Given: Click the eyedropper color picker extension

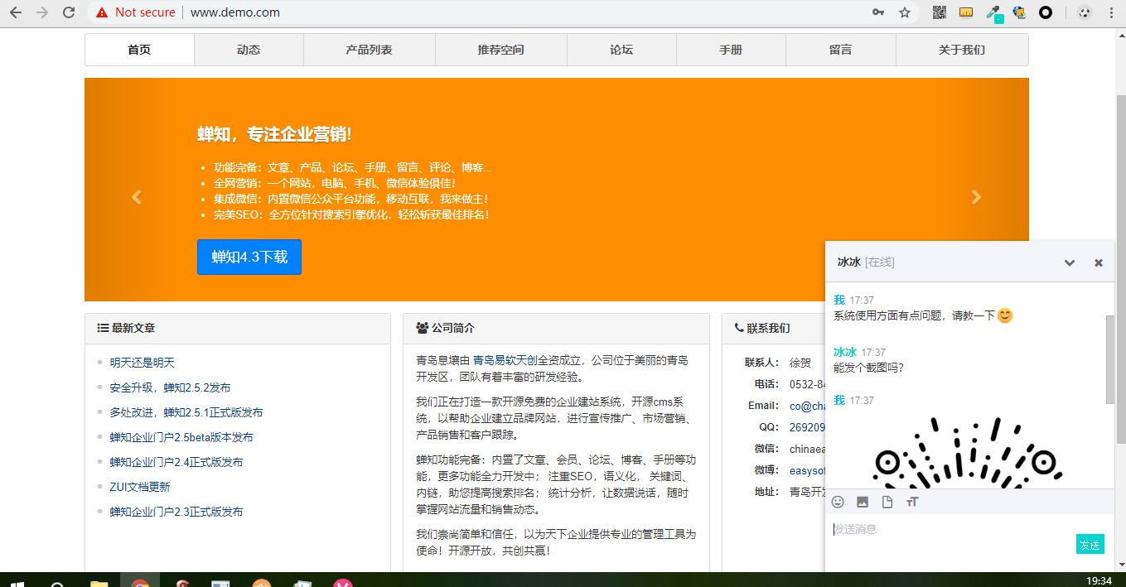Looking at the screenshot, I should (993, 12).
